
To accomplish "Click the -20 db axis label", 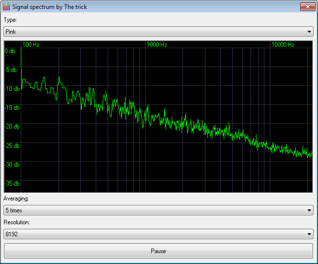I will point(12,127).
